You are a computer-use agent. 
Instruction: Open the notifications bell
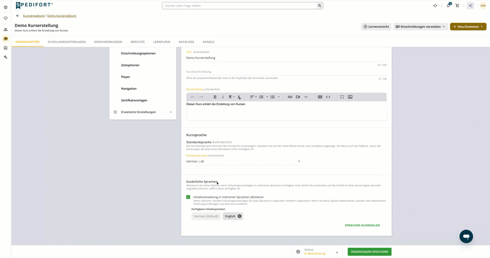pos(448,5)
